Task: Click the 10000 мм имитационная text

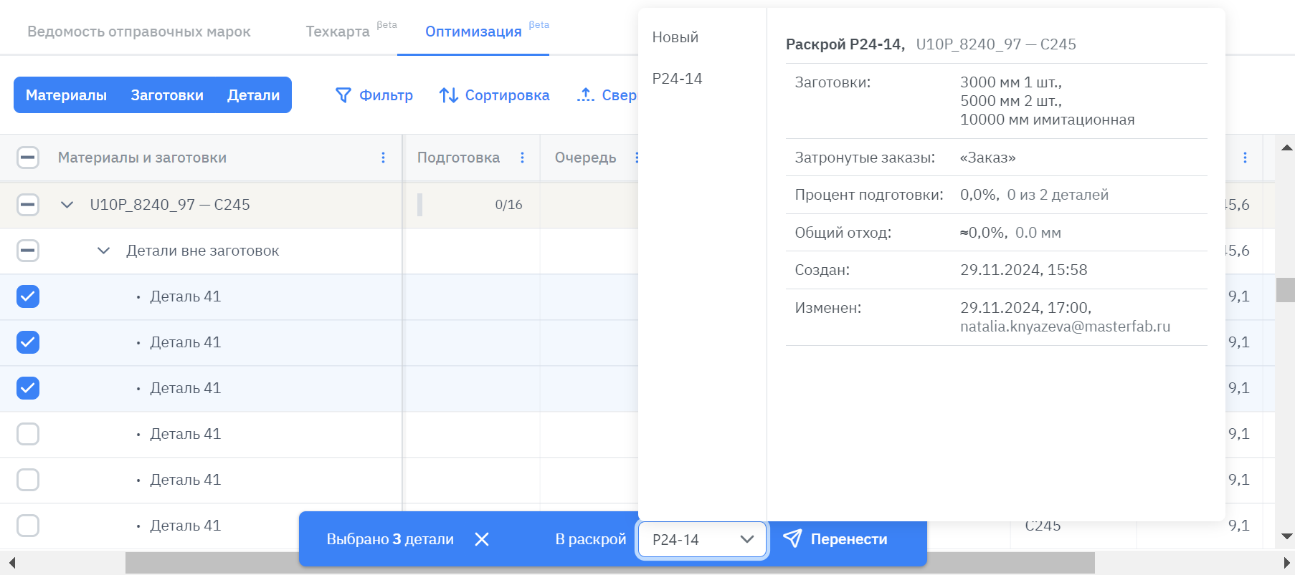Action: (1047, 120)
